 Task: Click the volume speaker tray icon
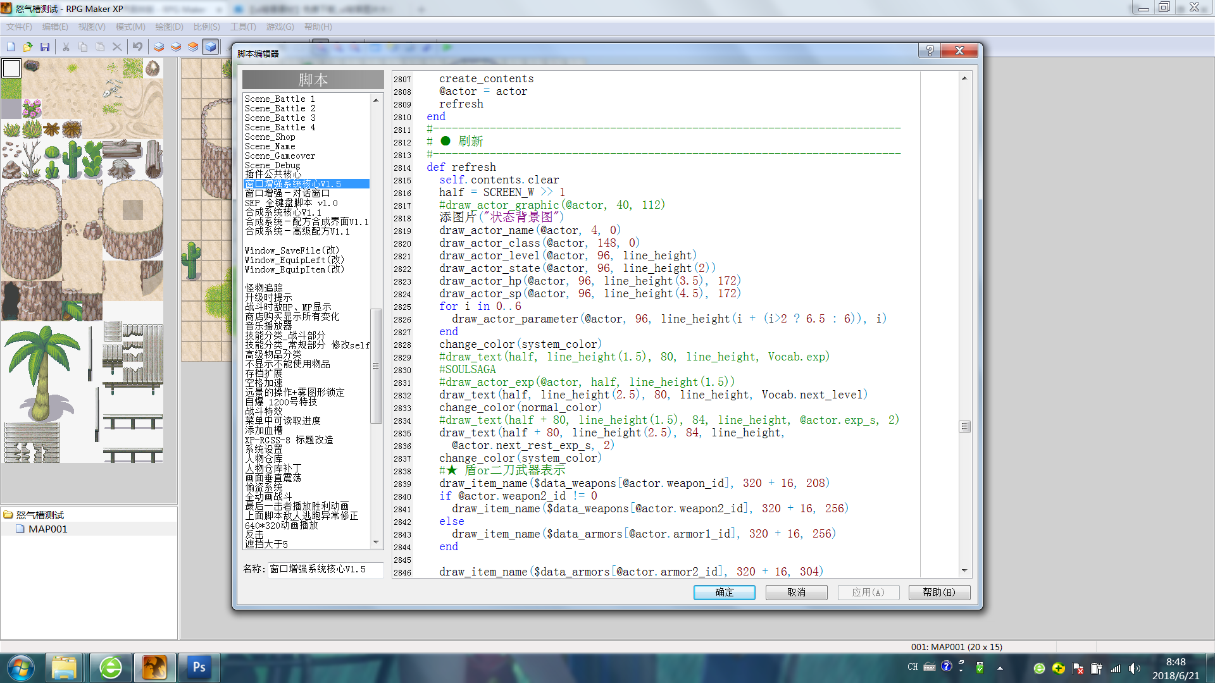point(1133,668)
